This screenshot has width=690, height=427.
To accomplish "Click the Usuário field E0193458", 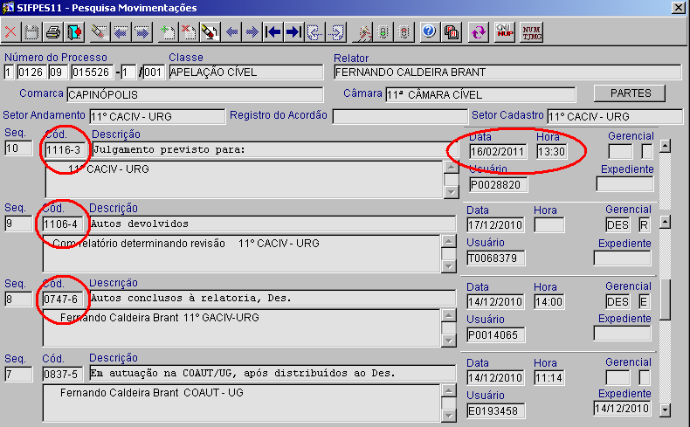I will [495, 410].
